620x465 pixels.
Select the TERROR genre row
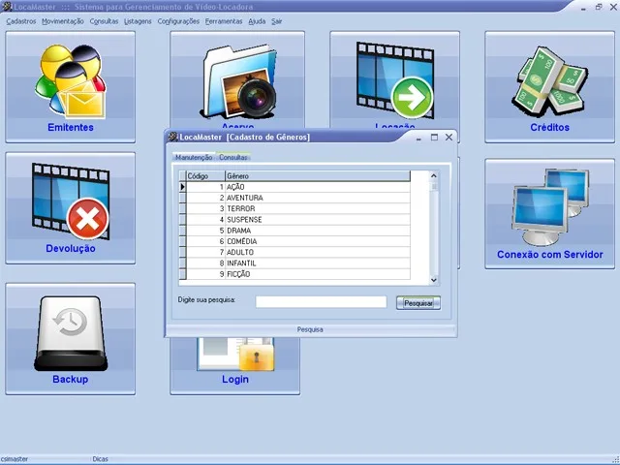(294, 209)
